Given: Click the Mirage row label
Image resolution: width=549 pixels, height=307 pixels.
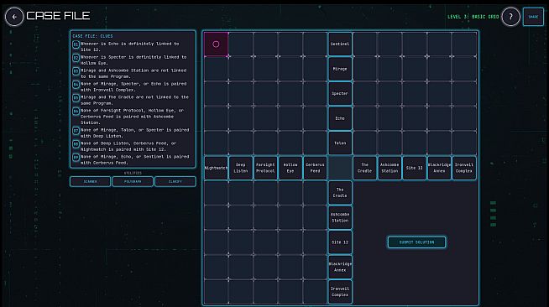Looking at the screenshot, I should (340, 69).
